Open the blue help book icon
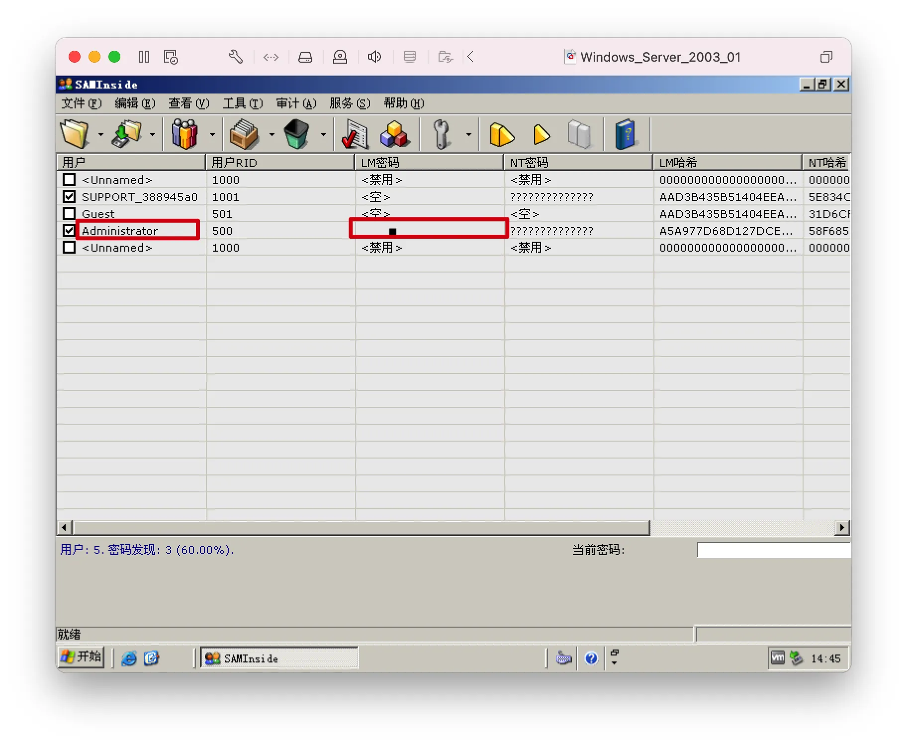 point(625,134)
